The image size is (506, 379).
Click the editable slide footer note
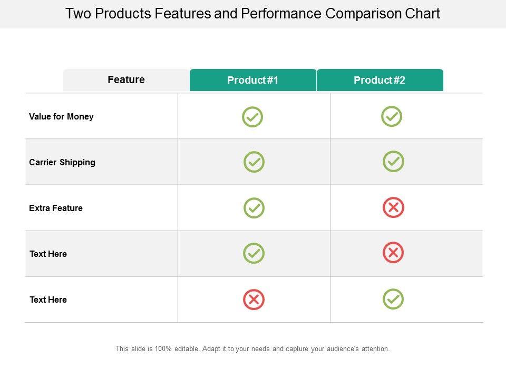pyautogui.click(x=252, y=348)
